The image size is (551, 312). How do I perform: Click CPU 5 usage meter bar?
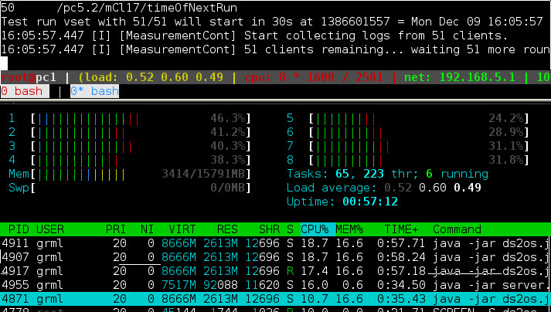(x=419, y=118)
